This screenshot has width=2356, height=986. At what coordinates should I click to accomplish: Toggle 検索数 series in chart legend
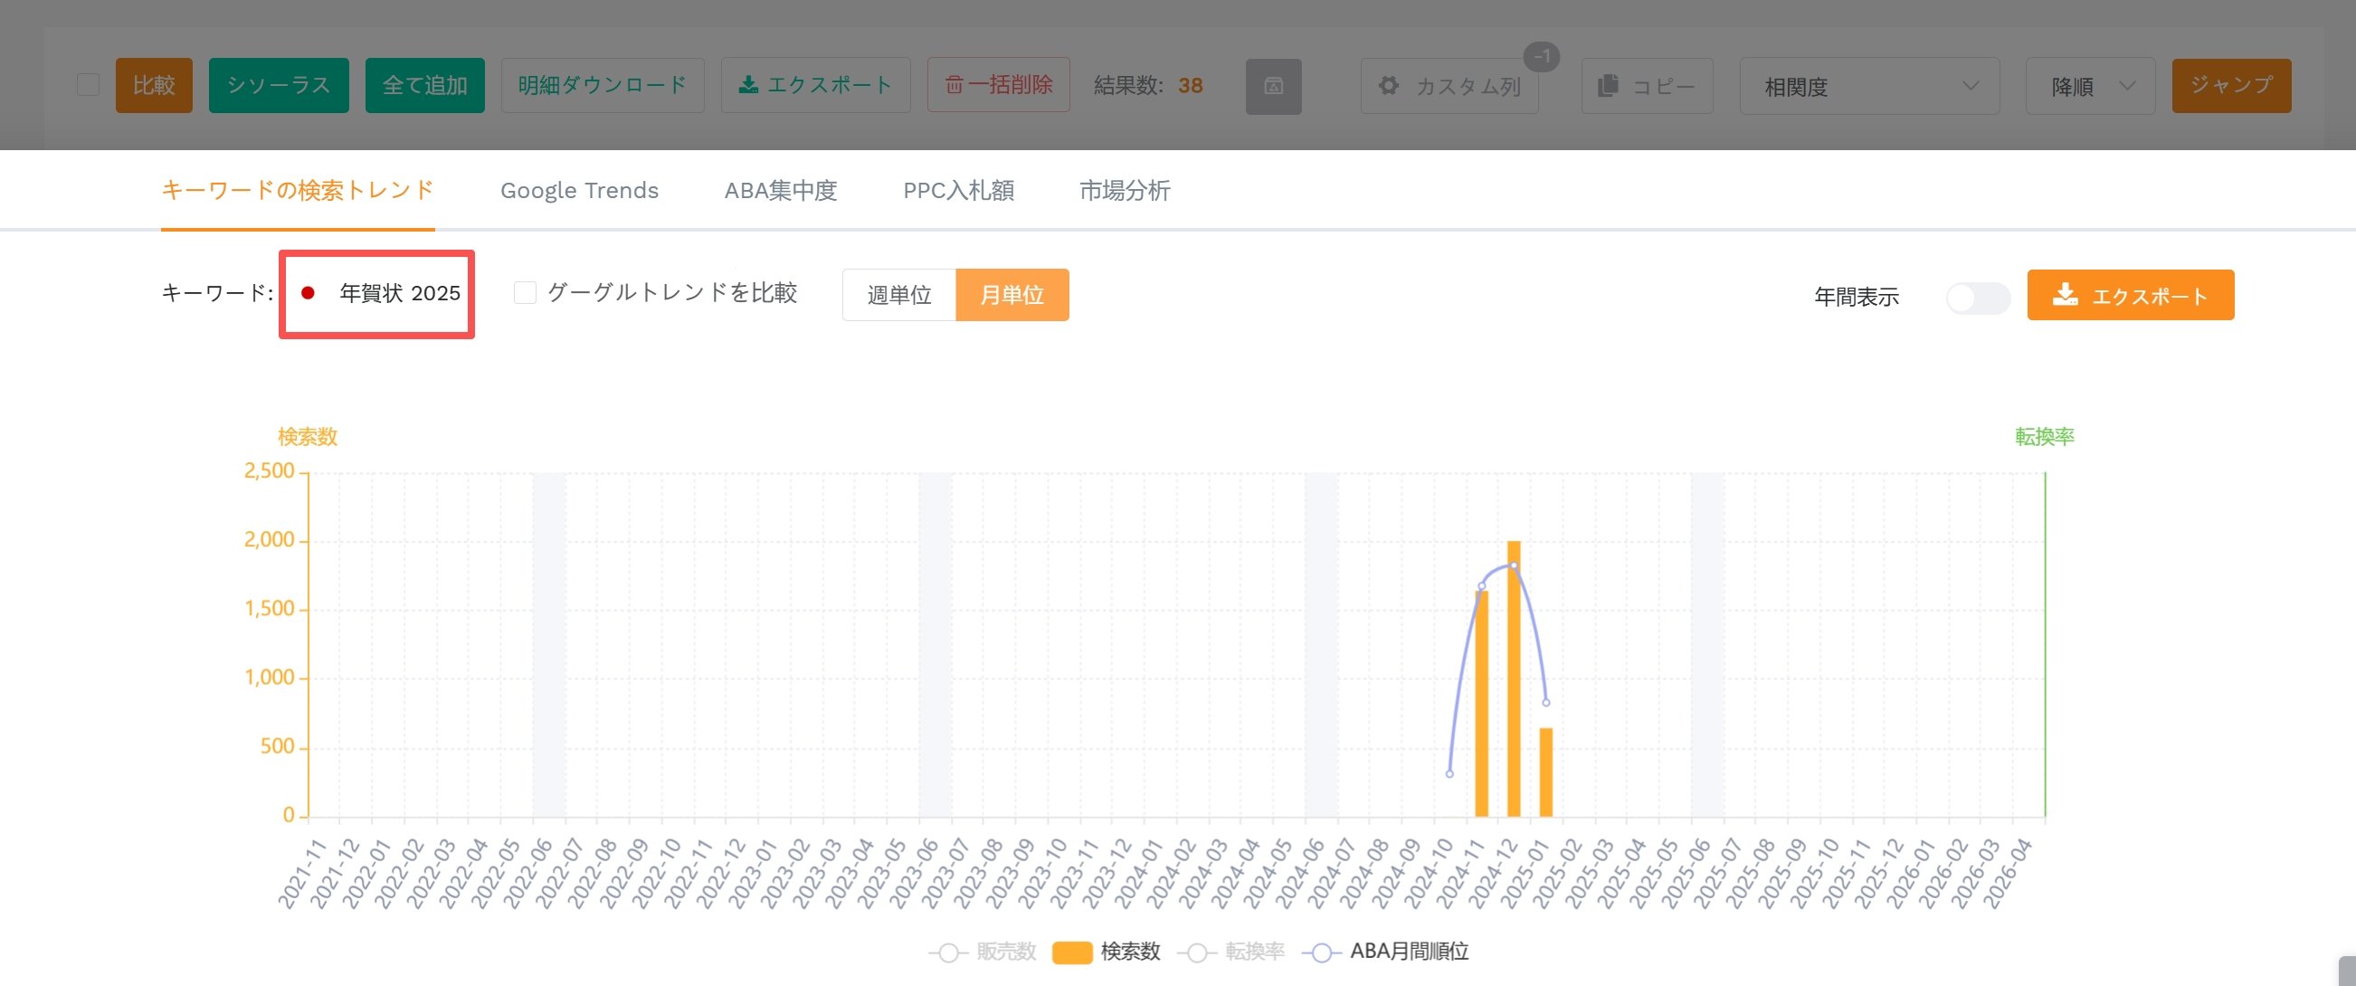pyautogui.click(x=1106, y=953)
